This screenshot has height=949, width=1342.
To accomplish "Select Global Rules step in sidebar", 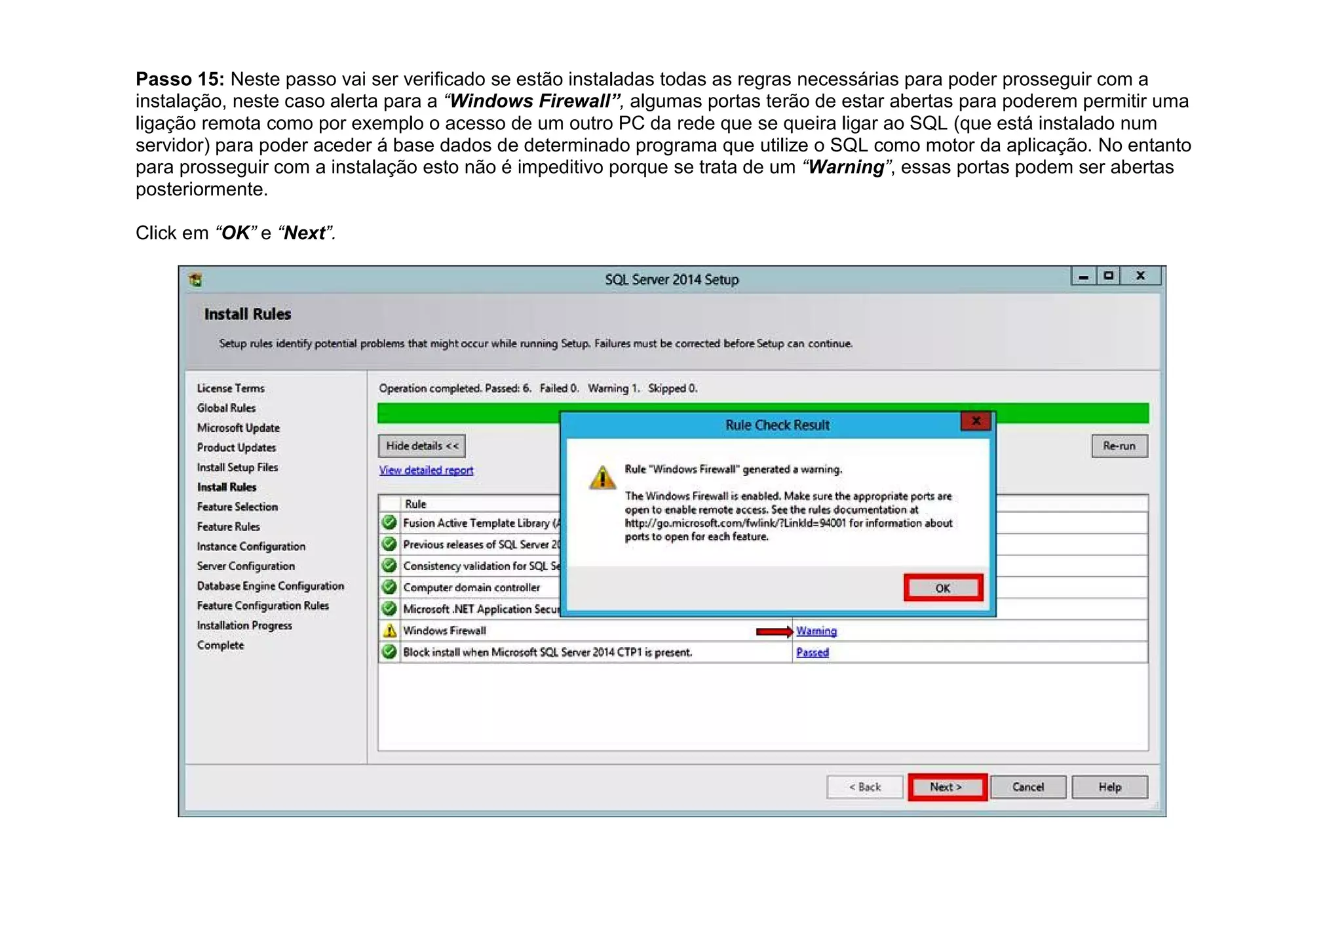I will point(226,408).
